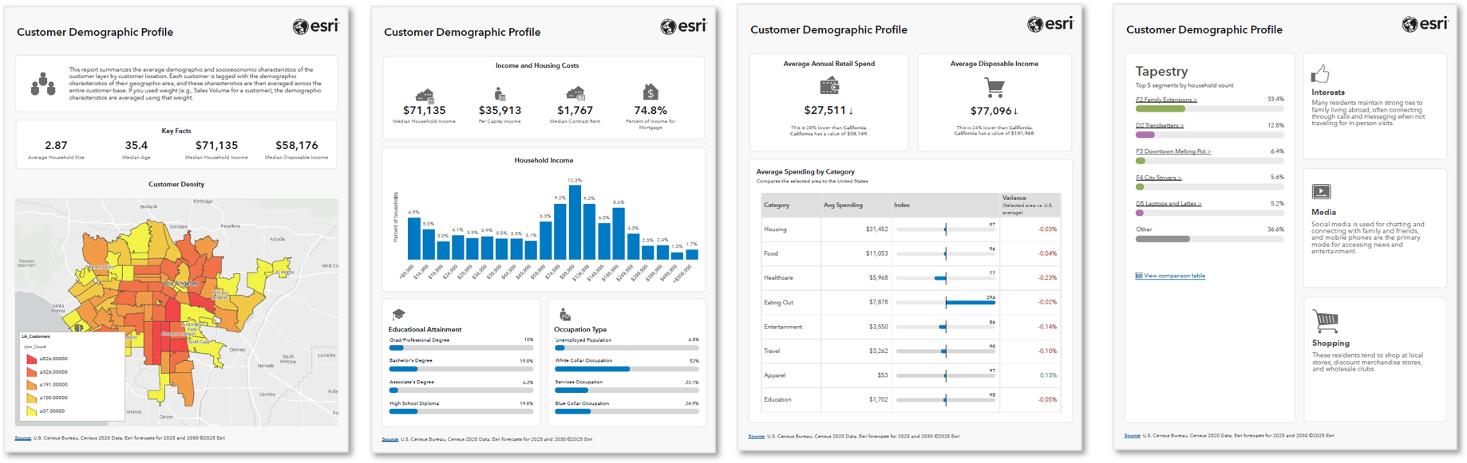Viewport: 1467px width, 463px height.
Task: Open the F3 Downtown Melting Pot segment link
Action: pyautogui.click(x=1173, y=151)
